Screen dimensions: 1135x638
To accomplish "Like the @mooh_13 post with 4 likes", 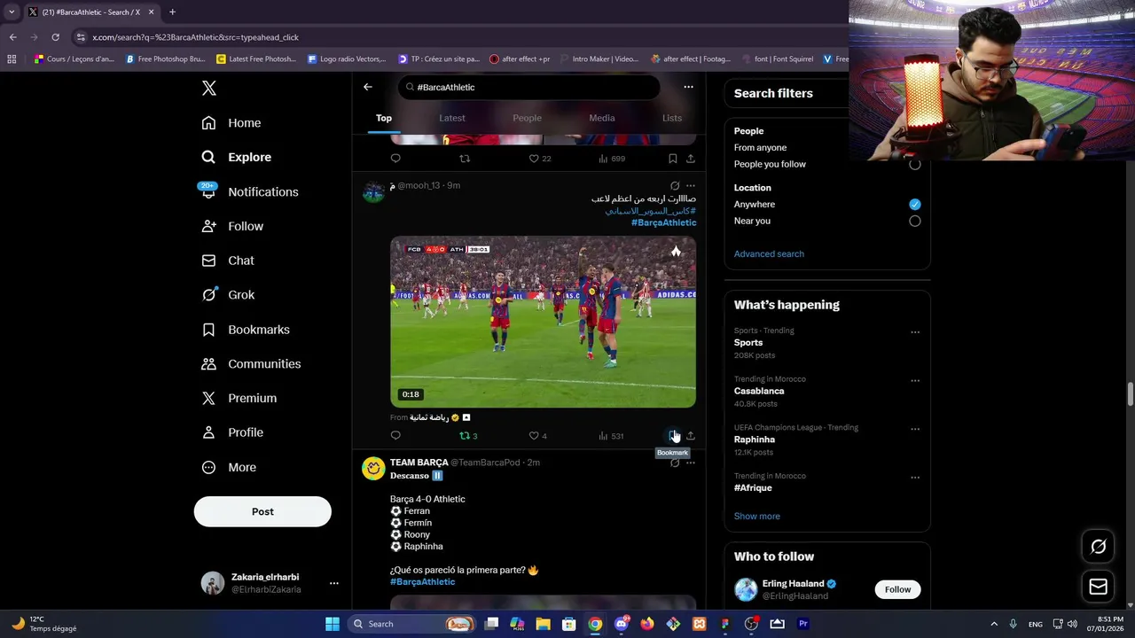I will point(537,435).
